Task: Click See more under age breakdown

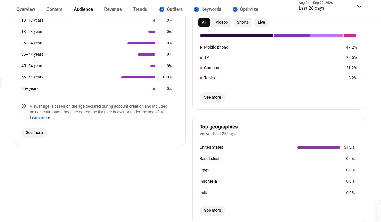Action: pos(34,133)
